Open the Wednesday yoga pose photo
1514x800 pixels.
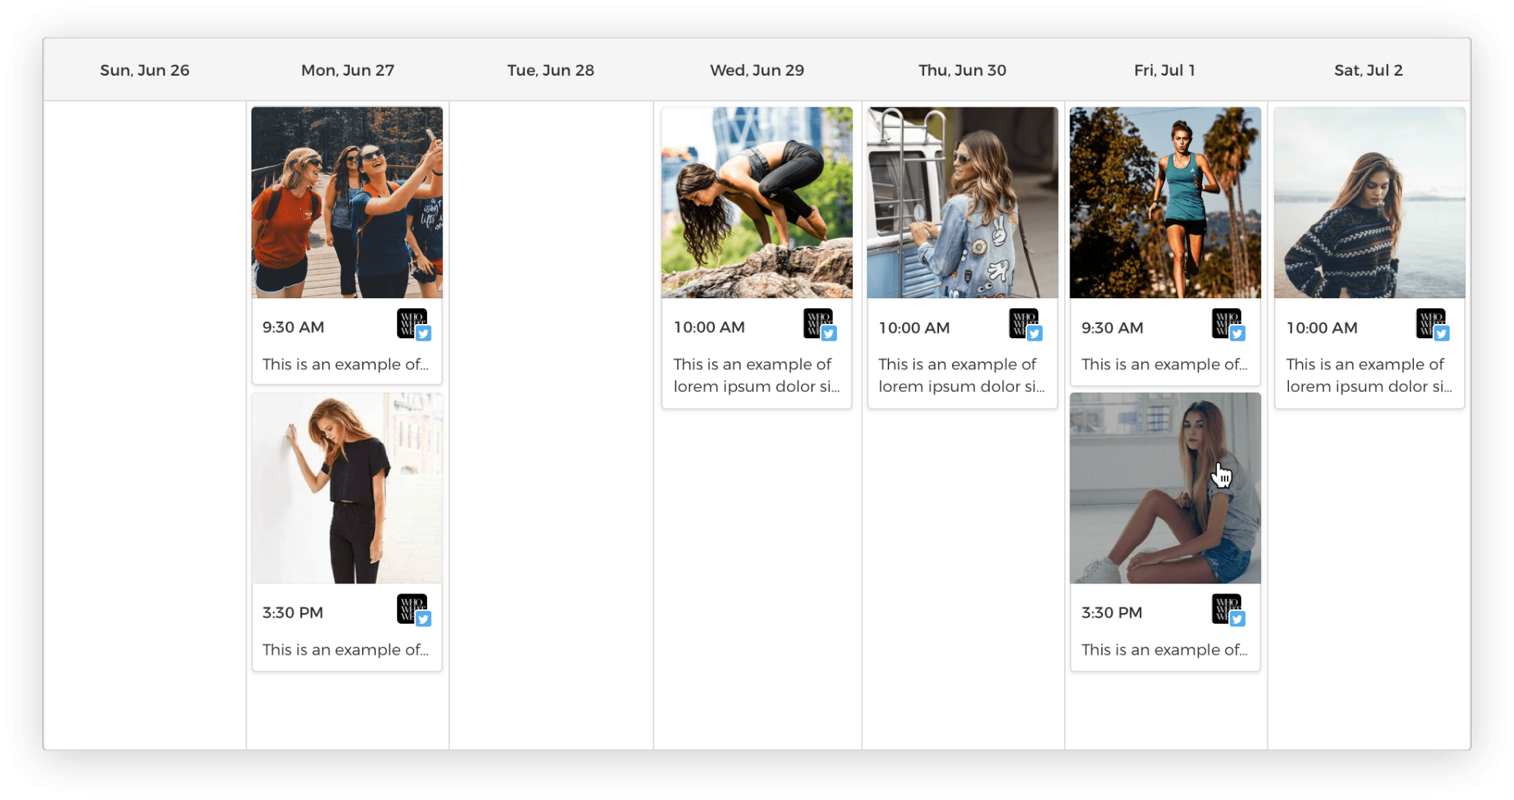[757, 202]
